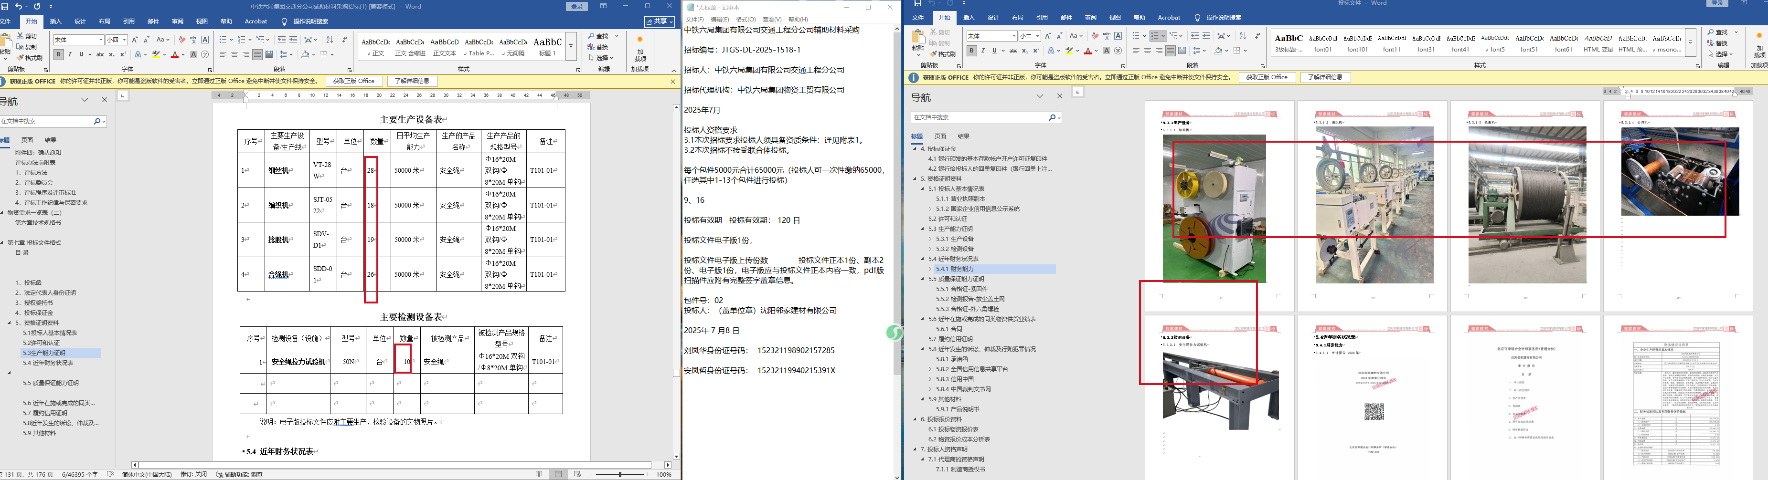Toggle Bold in the right Word ribbon
This screenshot has width=1768, height=480.
[x=971, y=51]
